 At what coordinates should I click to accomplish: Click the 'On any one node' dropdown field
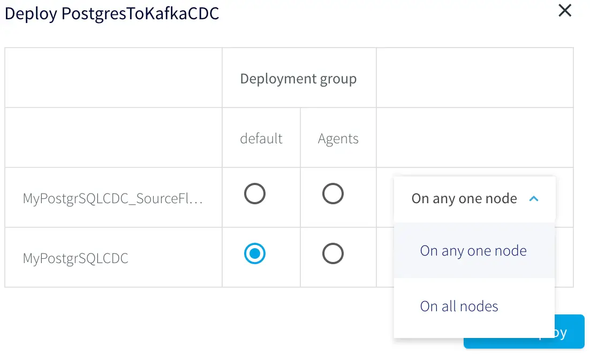[464, 199]
